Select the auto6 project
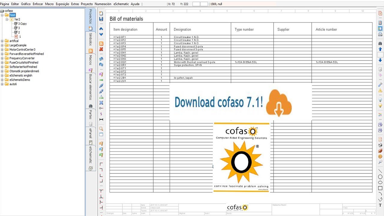The image size is (384, 216). tap(13, 84)
